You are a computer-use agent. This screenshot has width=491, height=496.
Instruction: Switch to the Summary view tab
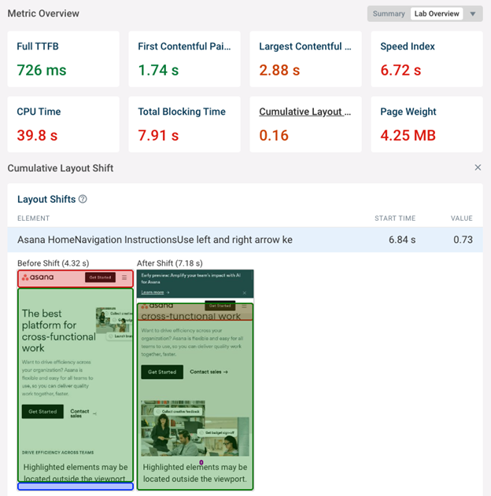[x=389, y=13]
